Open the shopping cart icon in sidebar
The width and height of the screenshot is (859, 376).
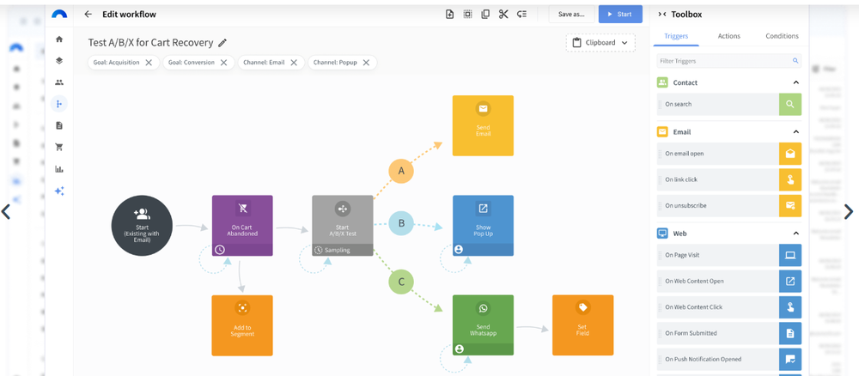pyautogui.click(x=59, y=148)
